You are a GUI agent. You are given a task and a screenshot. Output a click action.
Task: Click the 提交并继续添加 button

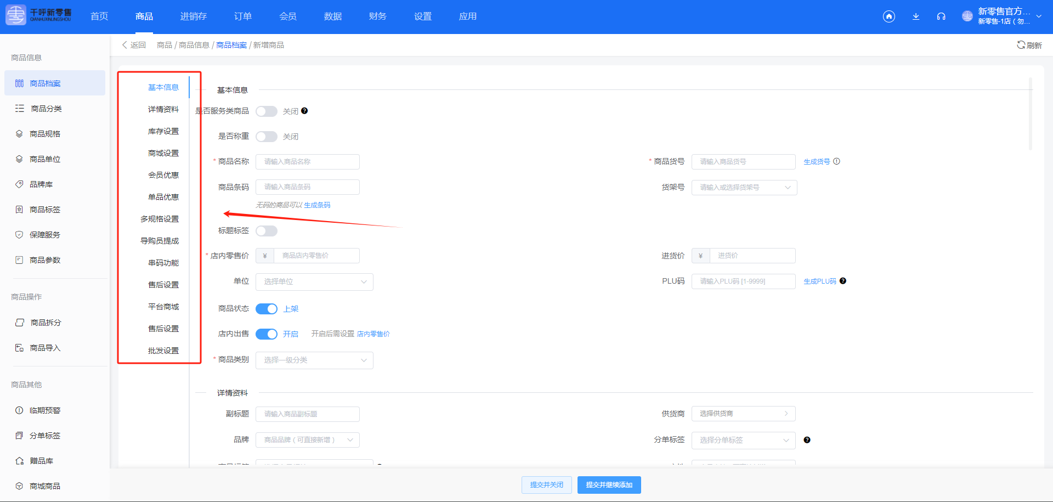(609, 485)
